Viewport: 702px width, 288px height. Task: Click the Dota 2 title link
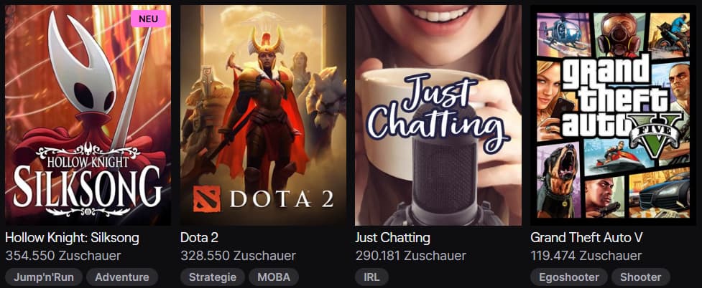pyautogui.click(x=199, y=238)
